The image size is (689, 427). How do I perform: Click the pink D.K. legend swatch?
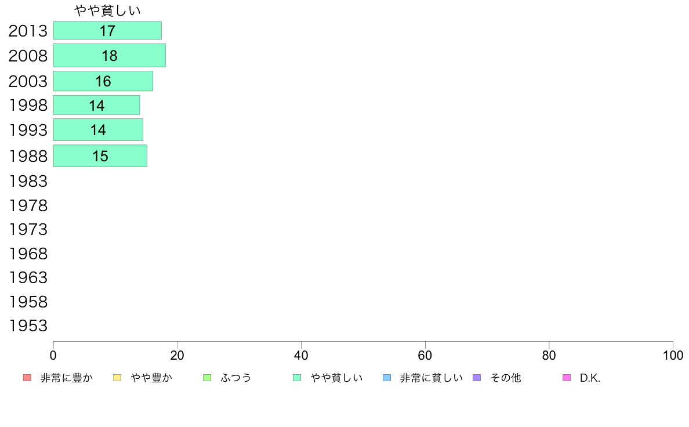[567, 378]
